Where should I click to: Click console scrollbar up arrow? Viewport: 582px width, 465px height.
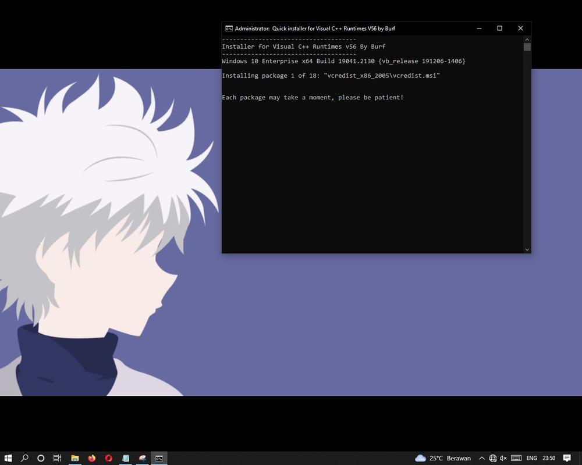tap(527, 40)
